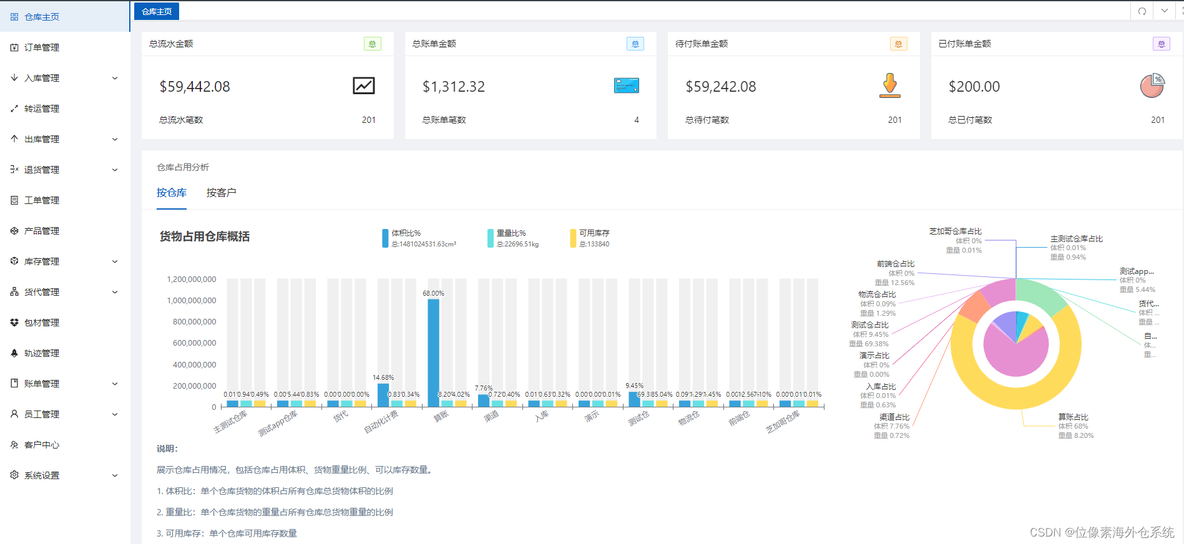Open 产品管理 menu item
This screenshot has width=1184, height=544.
pyautogui.click(x=65, y=231)
